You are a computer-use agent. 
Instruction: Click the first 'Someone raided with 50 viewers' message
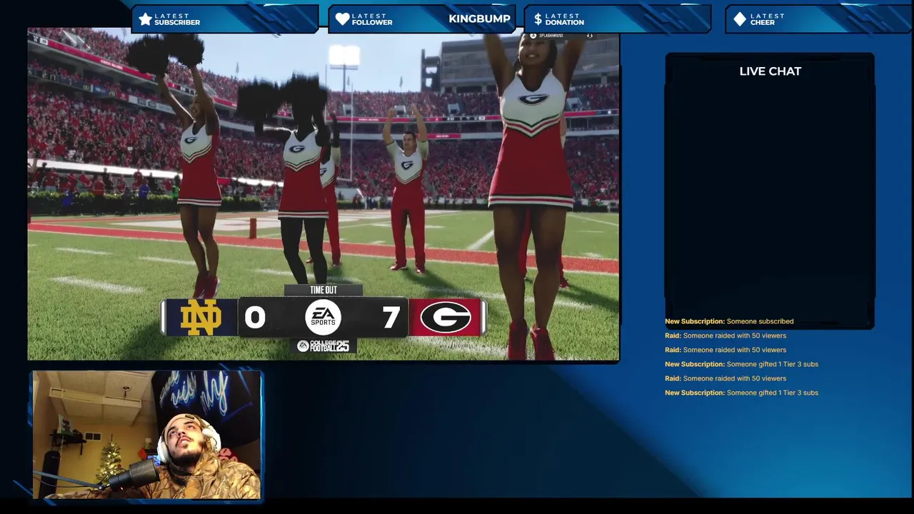point(725,336)
